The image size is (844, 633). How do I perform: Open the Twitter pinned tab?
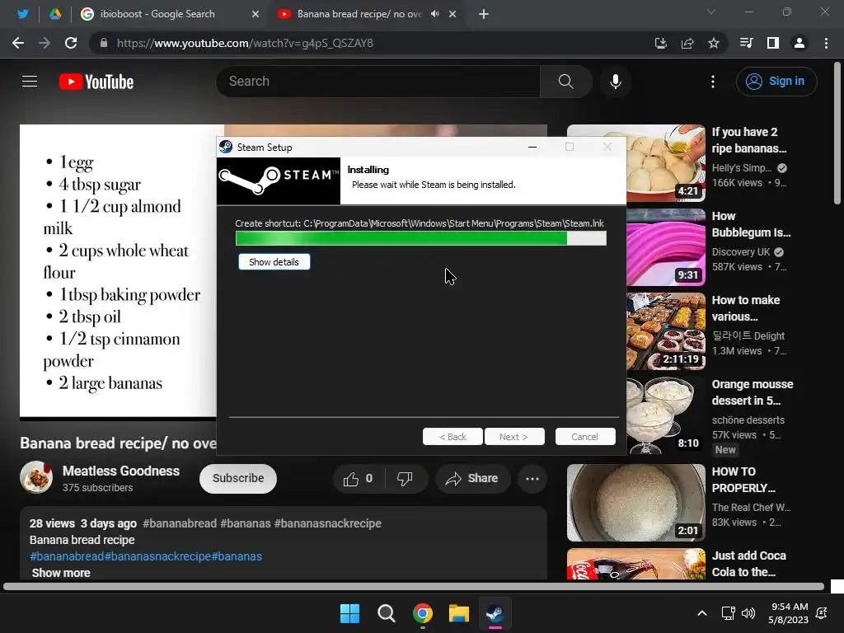point(22,14)
